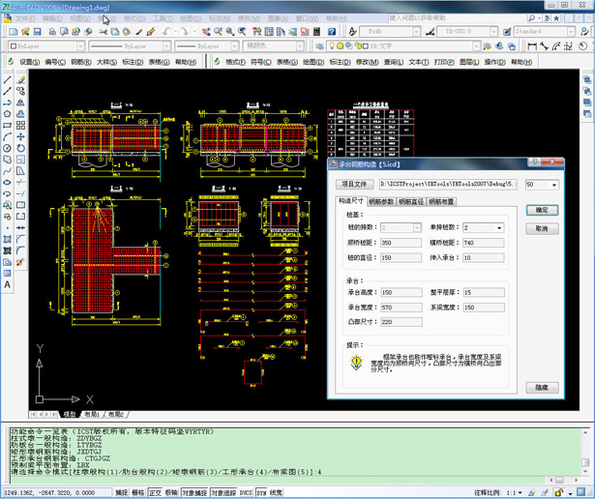
Task: Click the layer lightbulb icon in the layer toolbar
Action: (332, 45)
